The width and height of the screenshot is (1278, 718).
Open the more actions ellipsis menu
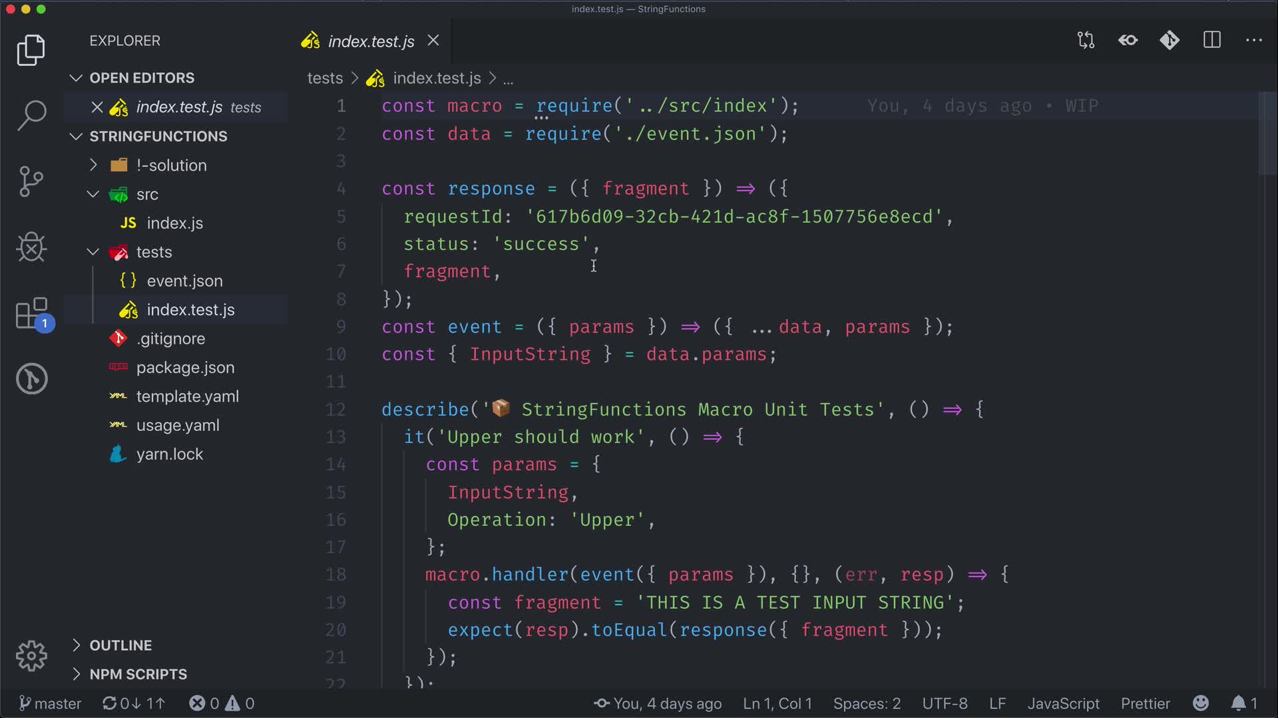coord(1254,41)
